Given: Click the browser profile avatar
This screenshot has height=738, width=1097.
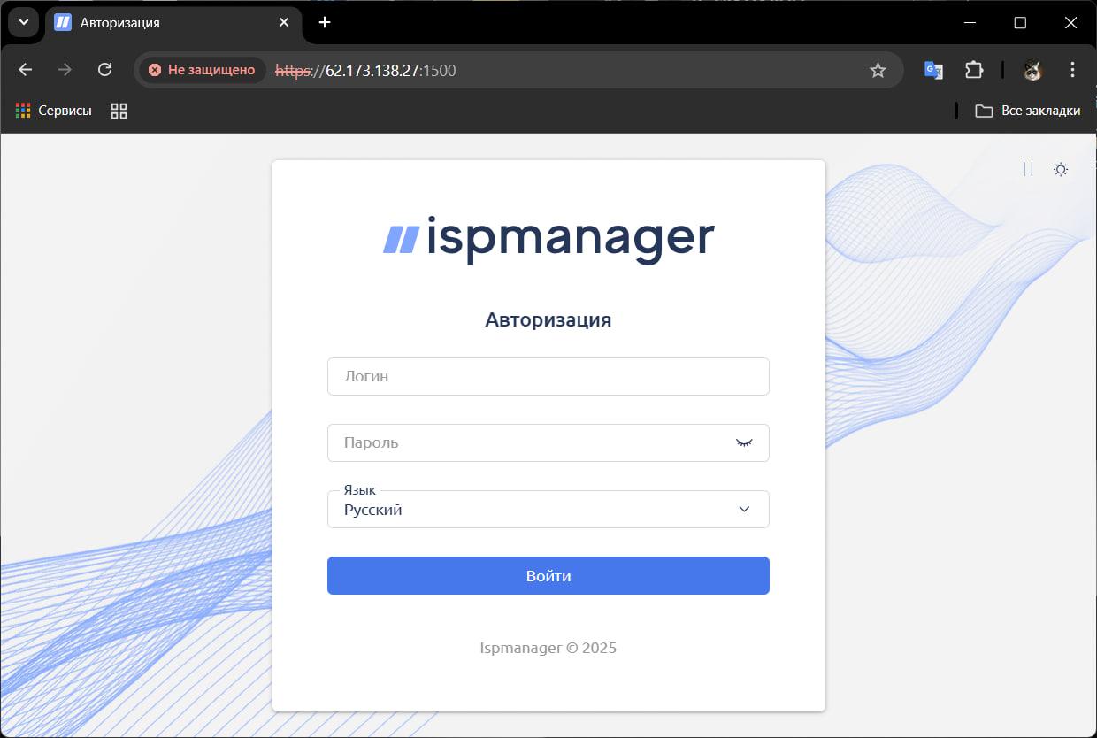Looking at the screenshot, I should [x=1032, y=69].
